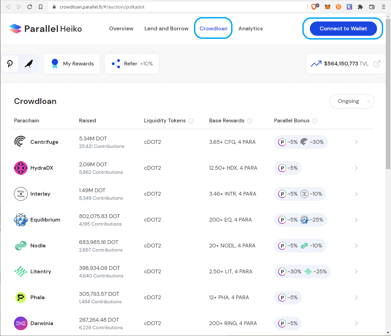
Task: Reload the page with the refresh icon
Action: [30, 7]
